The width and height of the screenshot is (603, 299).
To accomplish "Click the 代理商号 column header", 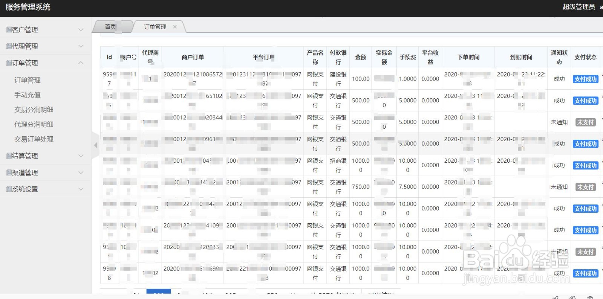I will (x=150, y=57).
